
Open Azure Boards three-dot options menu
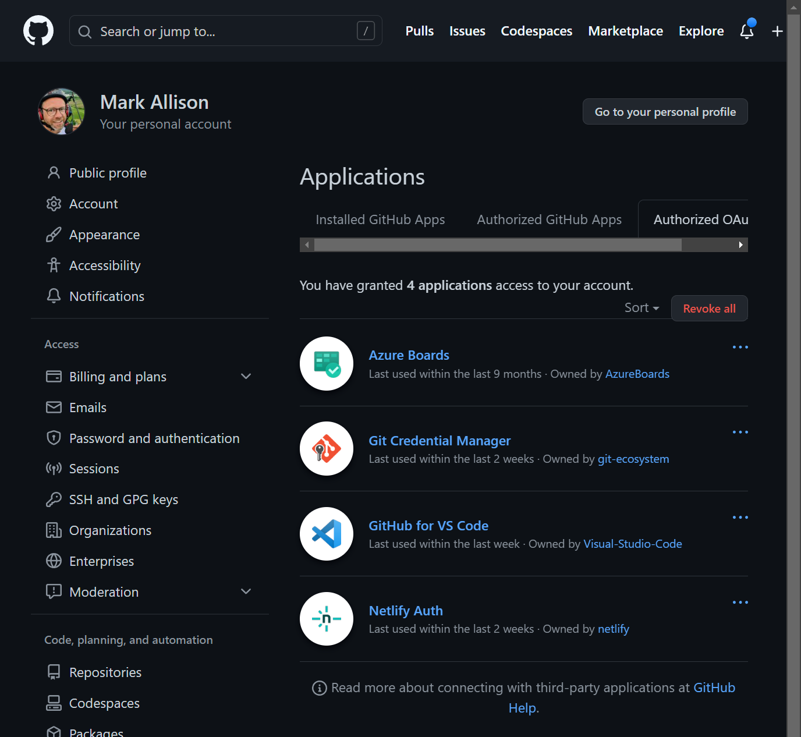pyautogui.click(x=740, y=347)
